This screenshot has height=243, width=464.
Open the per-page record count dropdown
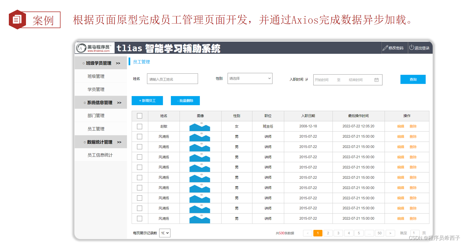tap(165, 233)
